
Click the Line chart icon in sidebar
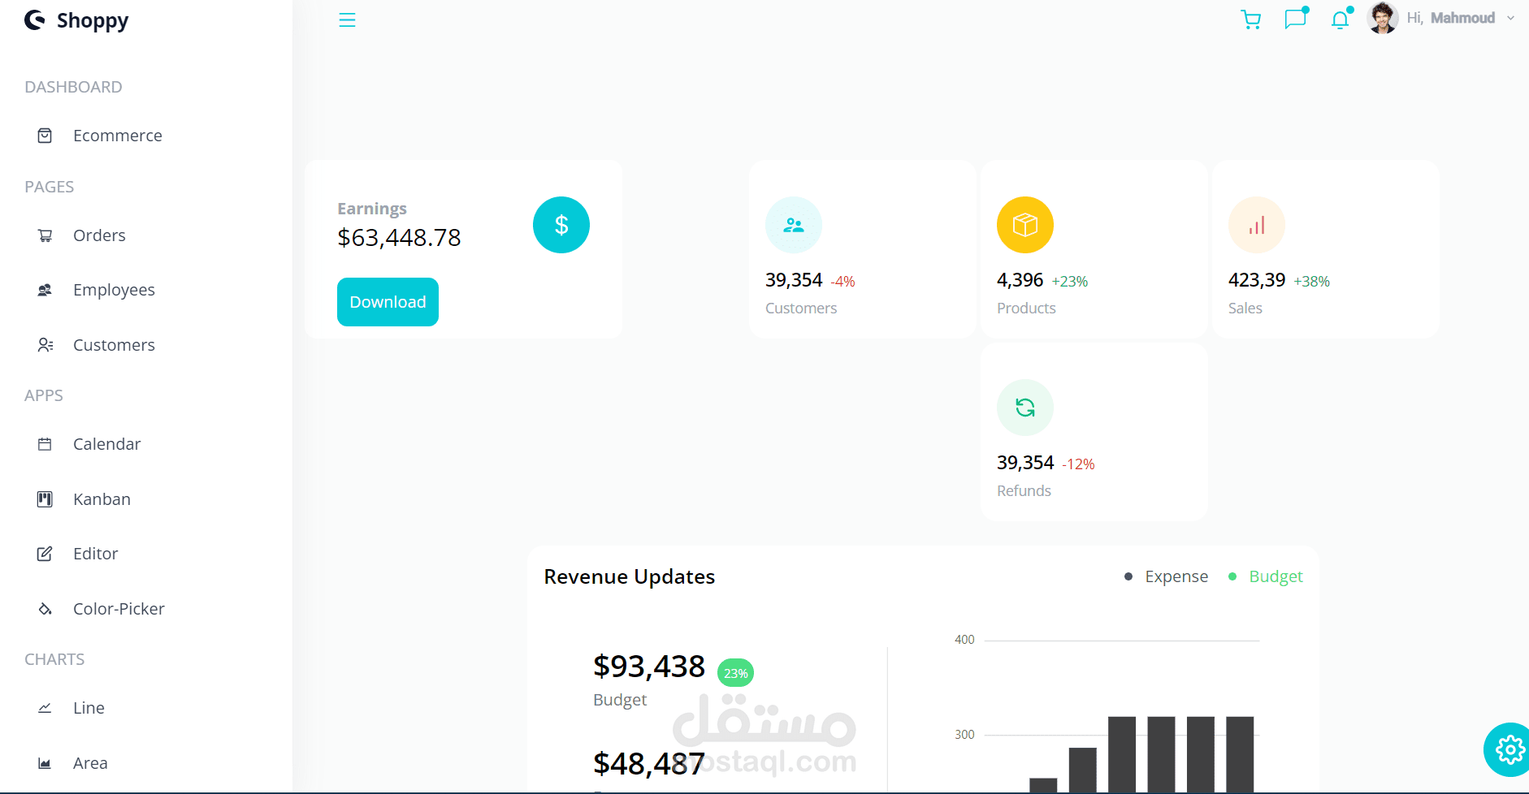[45, 708]
